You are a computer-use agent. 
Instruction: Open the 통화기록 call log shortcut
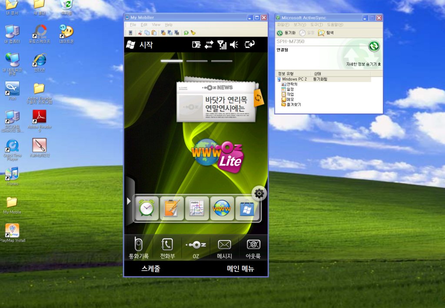click(x=139, y=248)
